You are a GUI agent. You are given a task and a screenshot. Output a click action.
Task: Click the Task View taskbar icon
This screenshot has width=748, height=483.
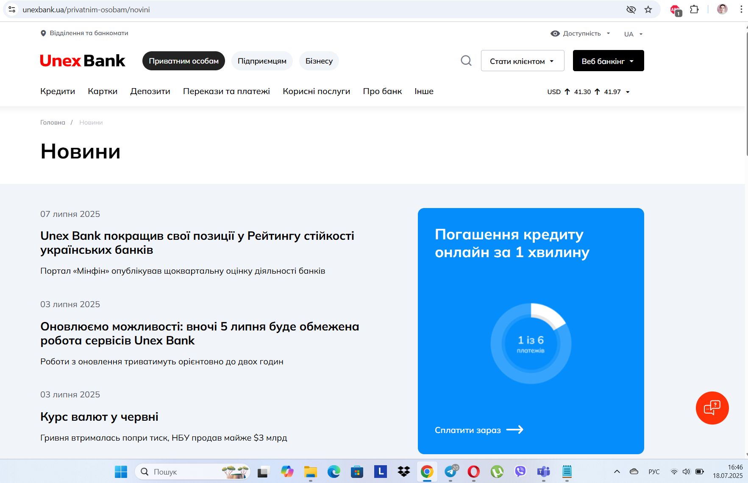pos(264,472)
